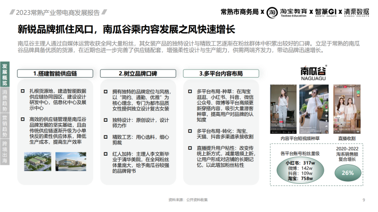Click the Taobao Education circular logo
Screen dimensions: 378x212
(x=272, y=13)
